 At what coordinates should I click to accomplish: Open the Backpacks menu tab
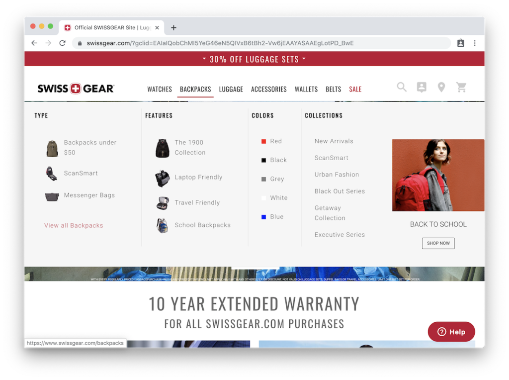point(195,89)
